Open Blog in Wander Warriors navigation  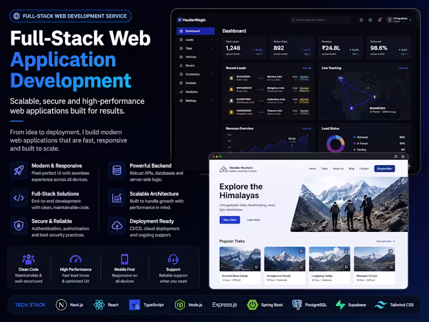coord(352,169)
